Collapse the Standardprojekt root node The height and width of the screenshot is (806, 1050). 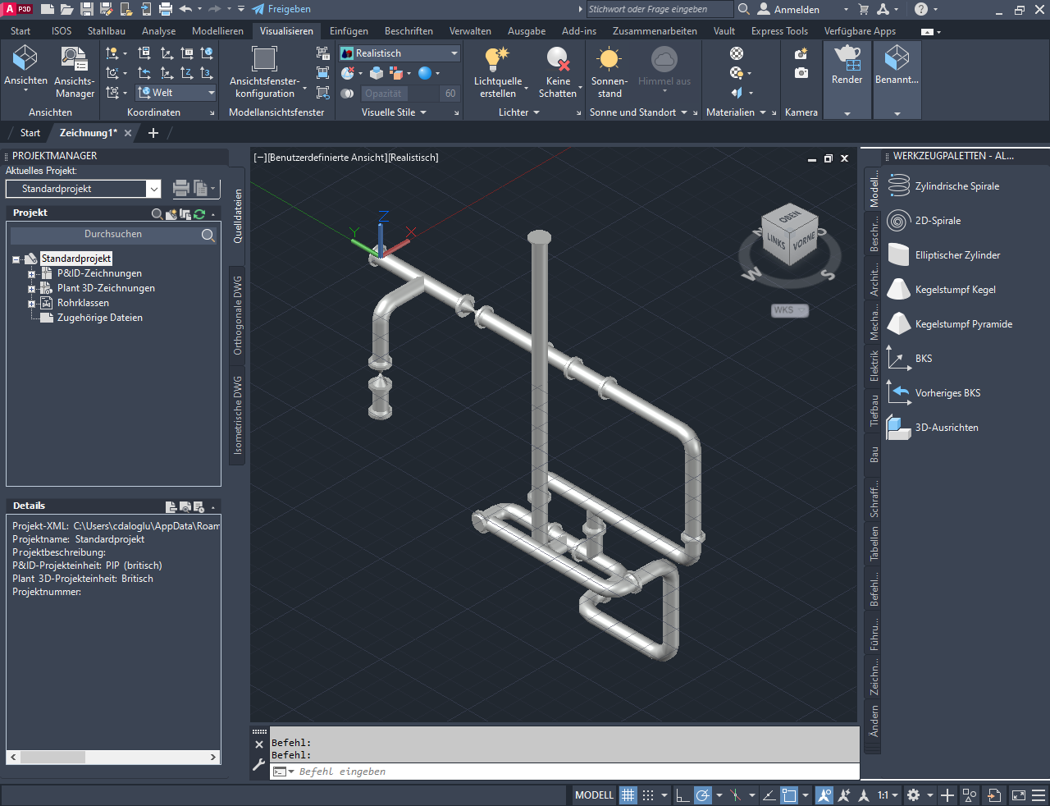point(16,259)
